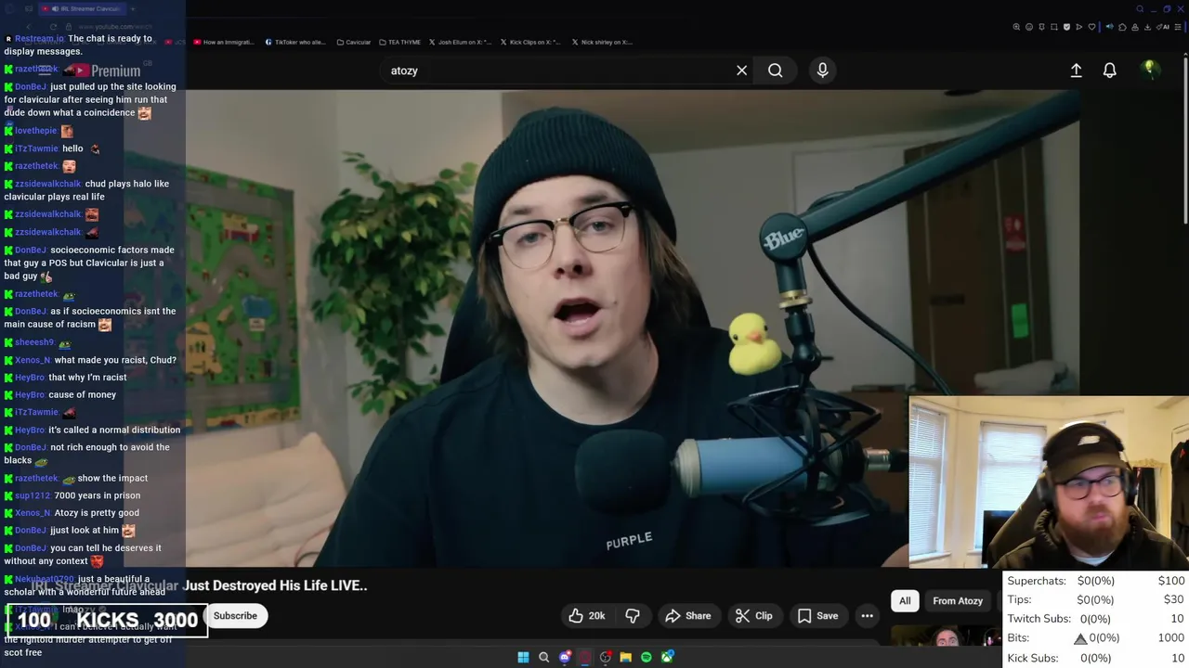1189x668 pixels.
Task: Click the 'Superchats:' goal row
Action: [x=1095, y=581]
